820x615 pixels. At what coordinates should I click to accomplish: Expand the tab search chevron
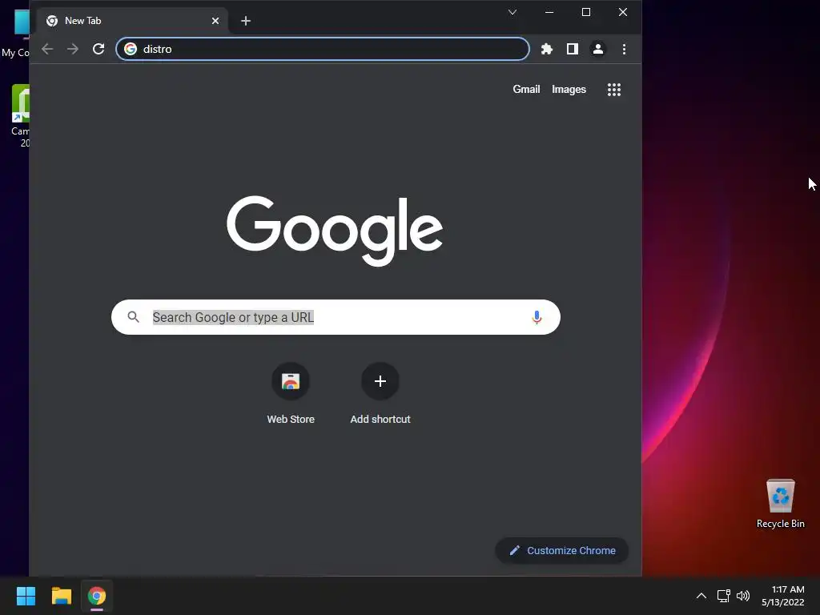(512, 12)
